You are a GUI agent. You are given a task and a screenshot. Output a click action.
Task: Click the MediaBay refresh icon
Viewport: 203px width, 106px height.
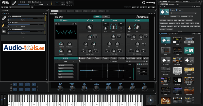(x=163, y=6)
